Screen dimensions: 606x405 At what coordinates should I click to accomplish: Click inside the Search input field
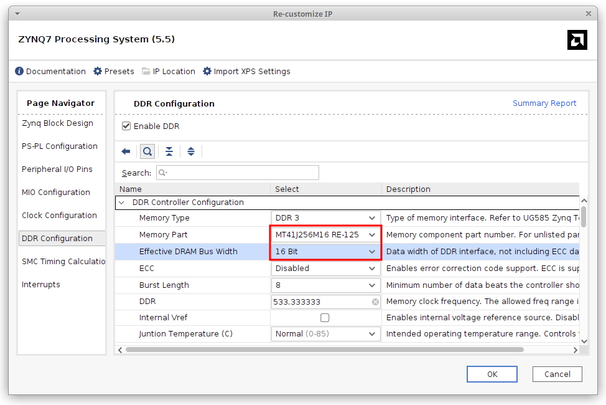[x=240, y=173]
